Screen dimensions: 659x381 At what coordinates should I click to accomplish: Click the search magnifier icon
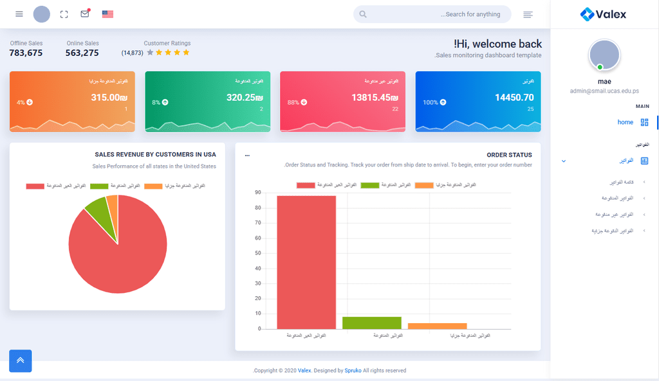pos(363,14)
